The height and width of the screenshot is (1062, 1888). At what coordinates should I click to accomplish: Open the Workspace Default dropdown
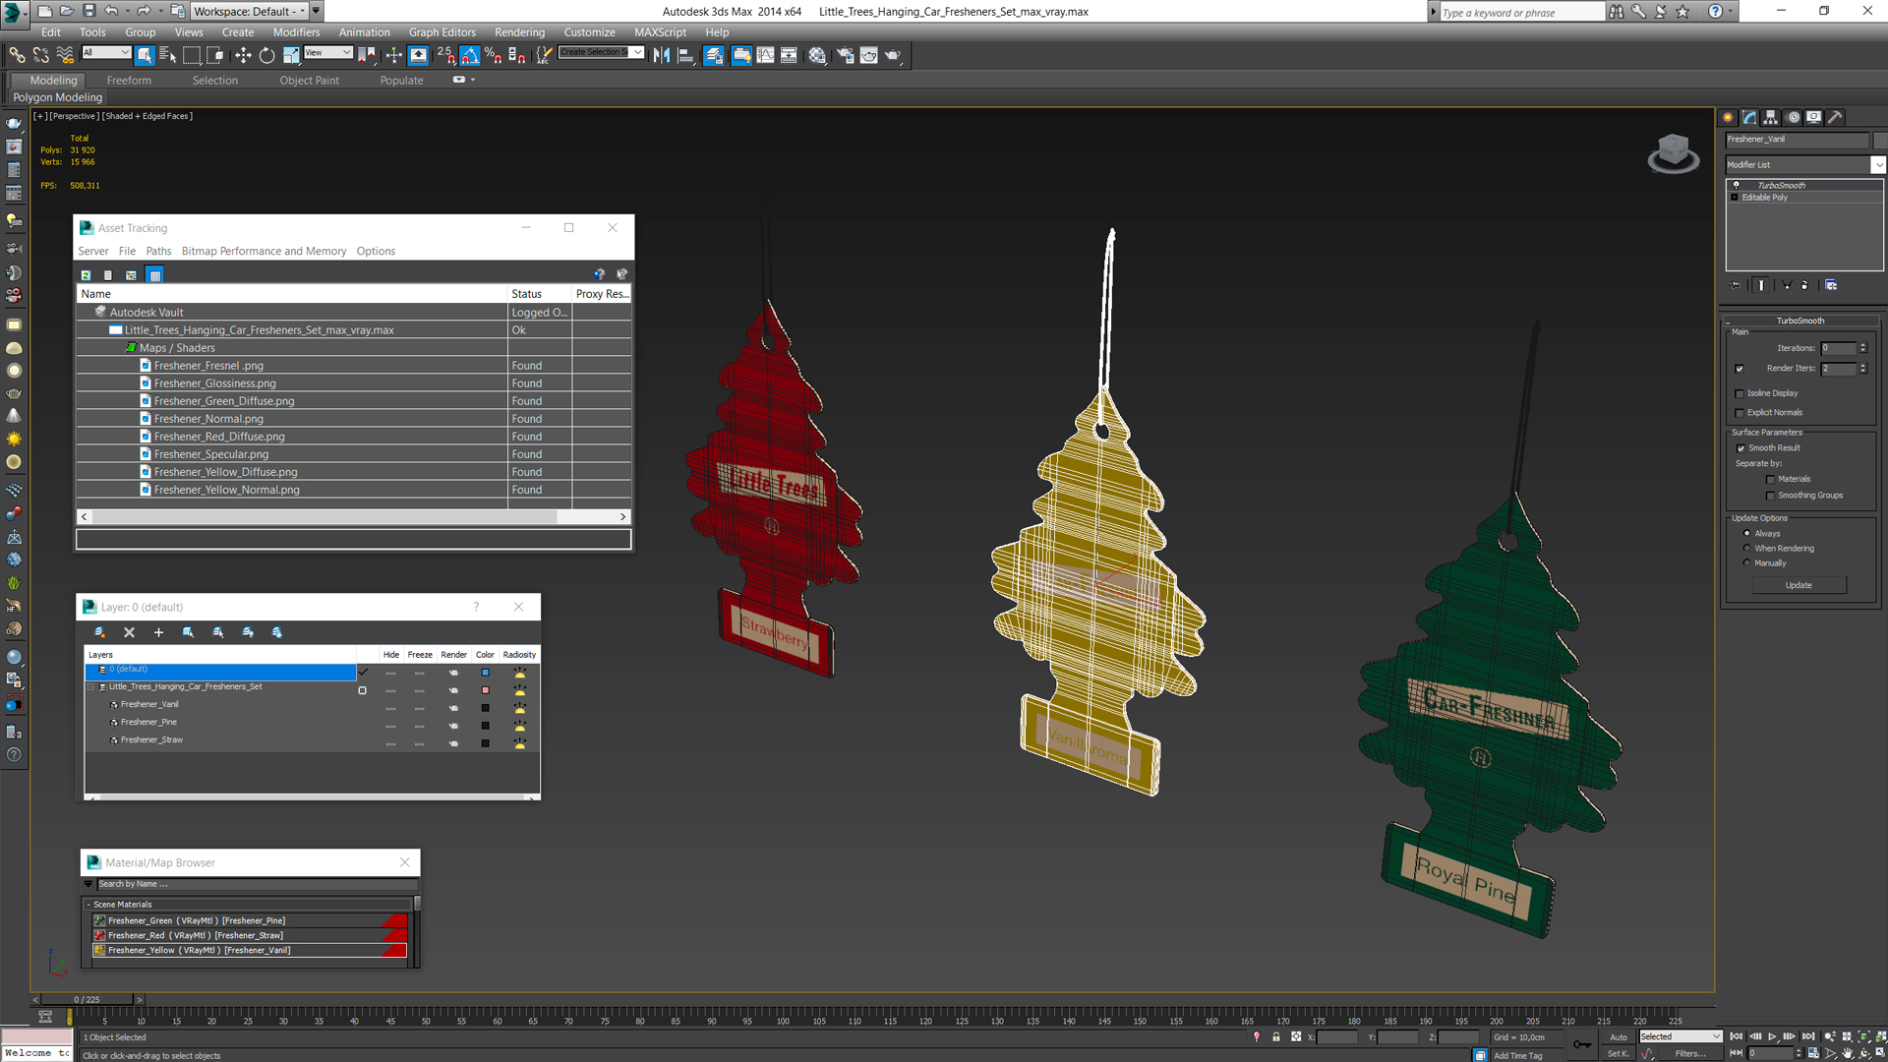point(249,11)
